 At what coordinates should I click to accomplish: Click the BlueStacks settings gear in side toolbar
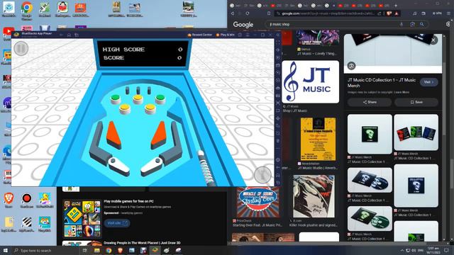278,160
